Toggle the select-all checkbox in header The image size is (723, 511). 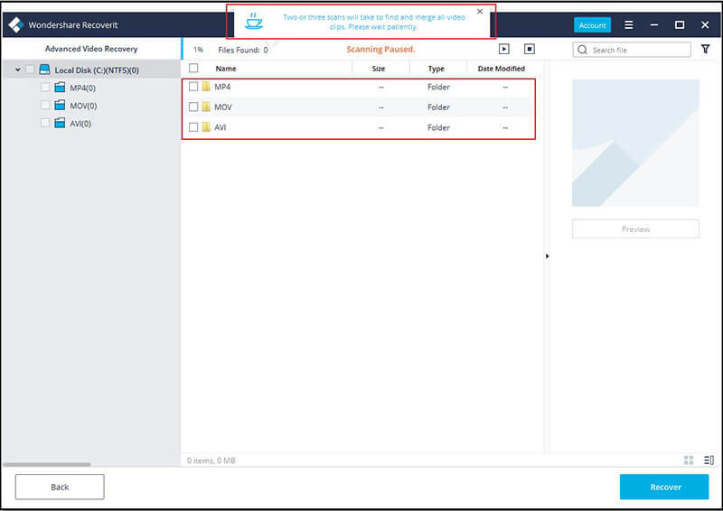(x=193, y=69)
